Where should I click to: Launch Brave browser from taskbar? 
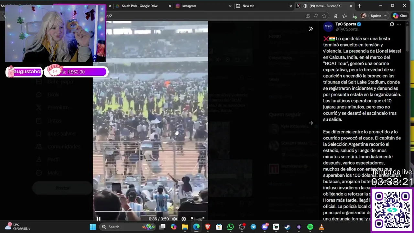208,227
